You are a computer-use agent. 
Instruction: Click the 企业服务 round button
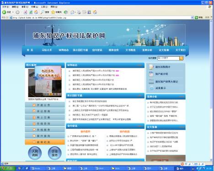point(54,153)
